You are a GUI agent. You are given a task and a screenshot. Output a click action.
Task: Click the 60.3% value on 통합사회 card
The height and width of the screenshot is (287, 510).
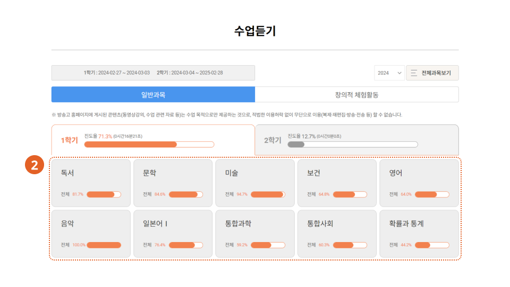[324, 245]
